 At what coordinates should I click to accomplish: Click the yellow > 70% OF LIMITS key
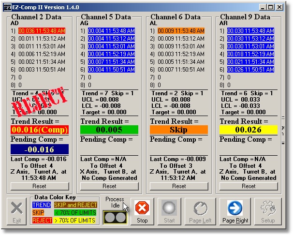[74, 221]
